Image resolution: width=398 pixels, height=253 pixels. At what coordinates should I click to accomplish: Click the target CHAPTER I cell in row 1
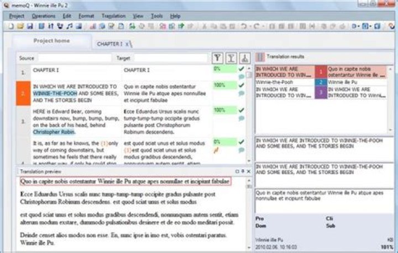point(167,73)
